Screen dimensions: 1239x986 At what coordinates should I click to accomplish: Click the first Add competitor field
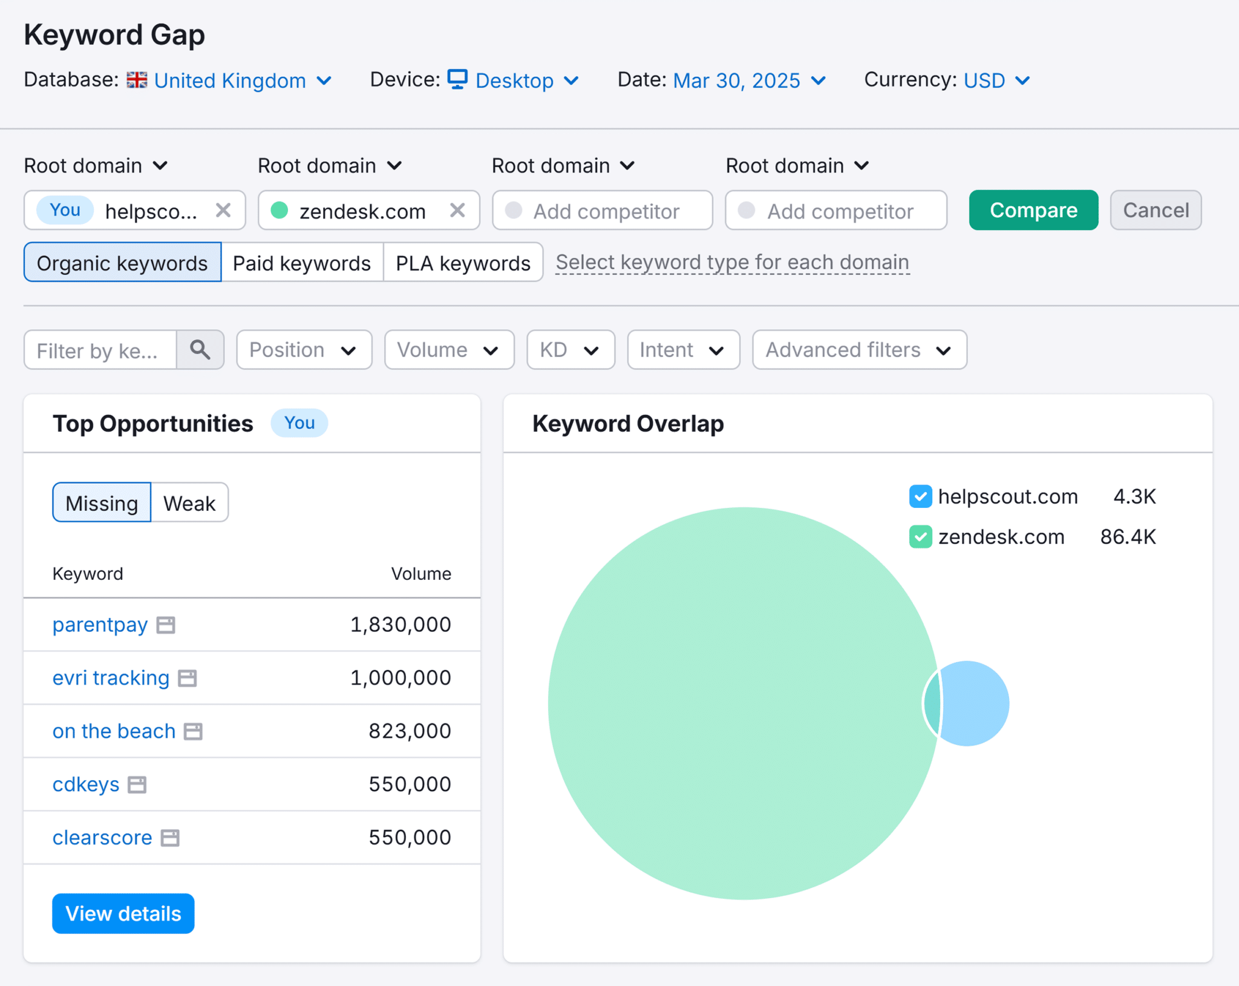[x=603, y=211]
